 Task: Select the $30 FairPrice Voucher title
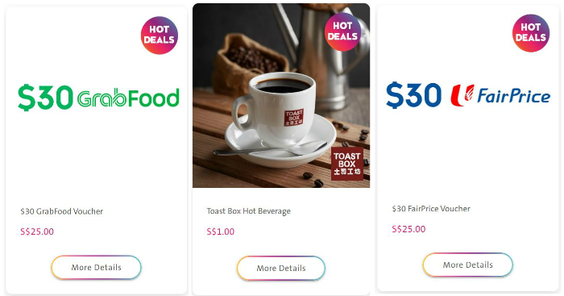pyautogui.click(x=431, y=209)
